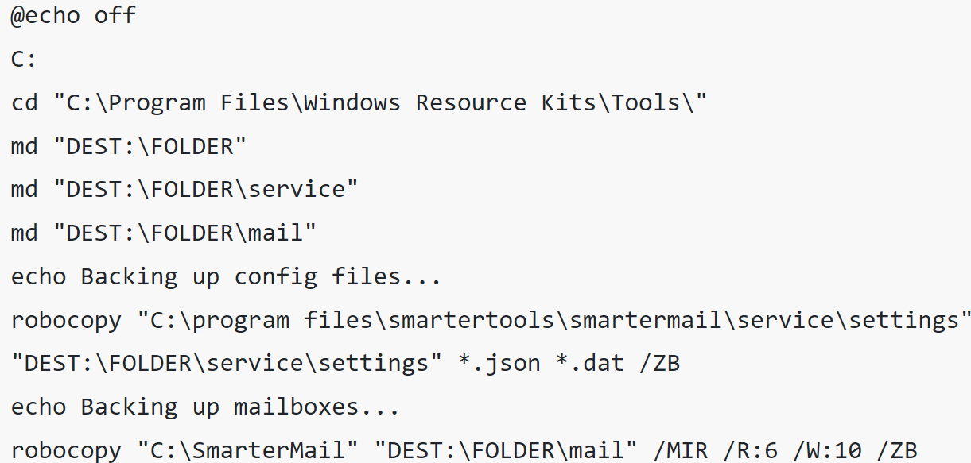
Task: Click the last robocopy command word
Action: tap(66, 451)
